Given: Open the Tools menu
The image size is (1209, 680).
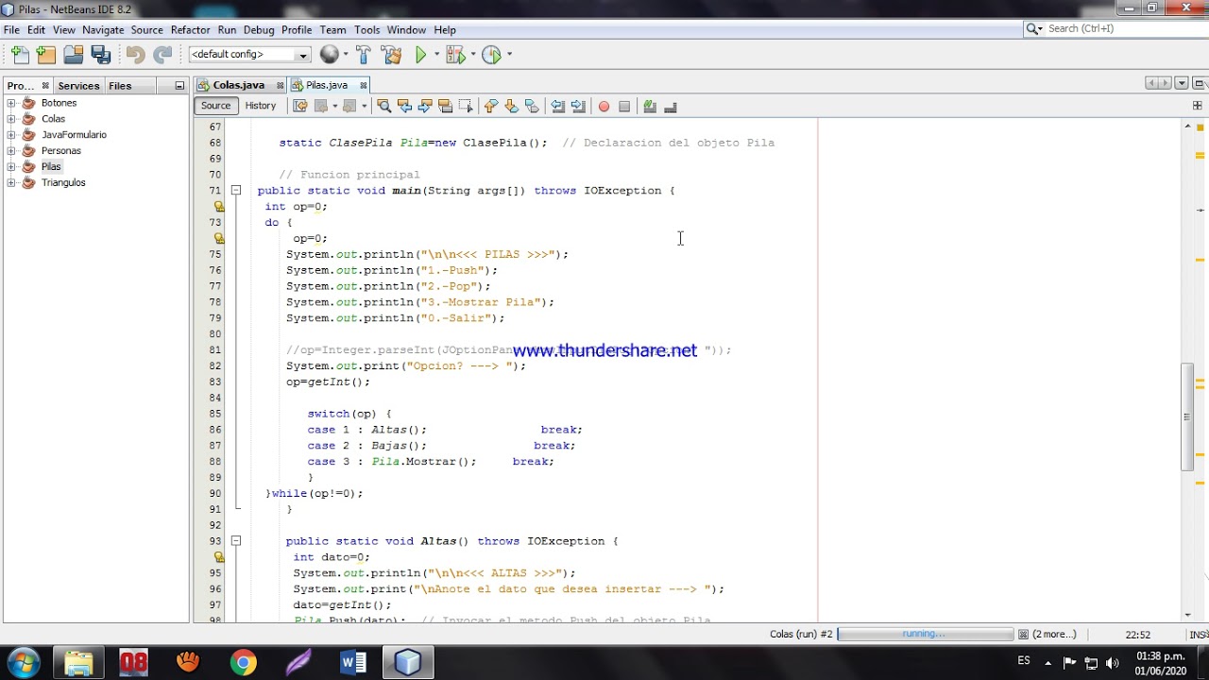Looking at the screenshot, I should click(366, 30).
